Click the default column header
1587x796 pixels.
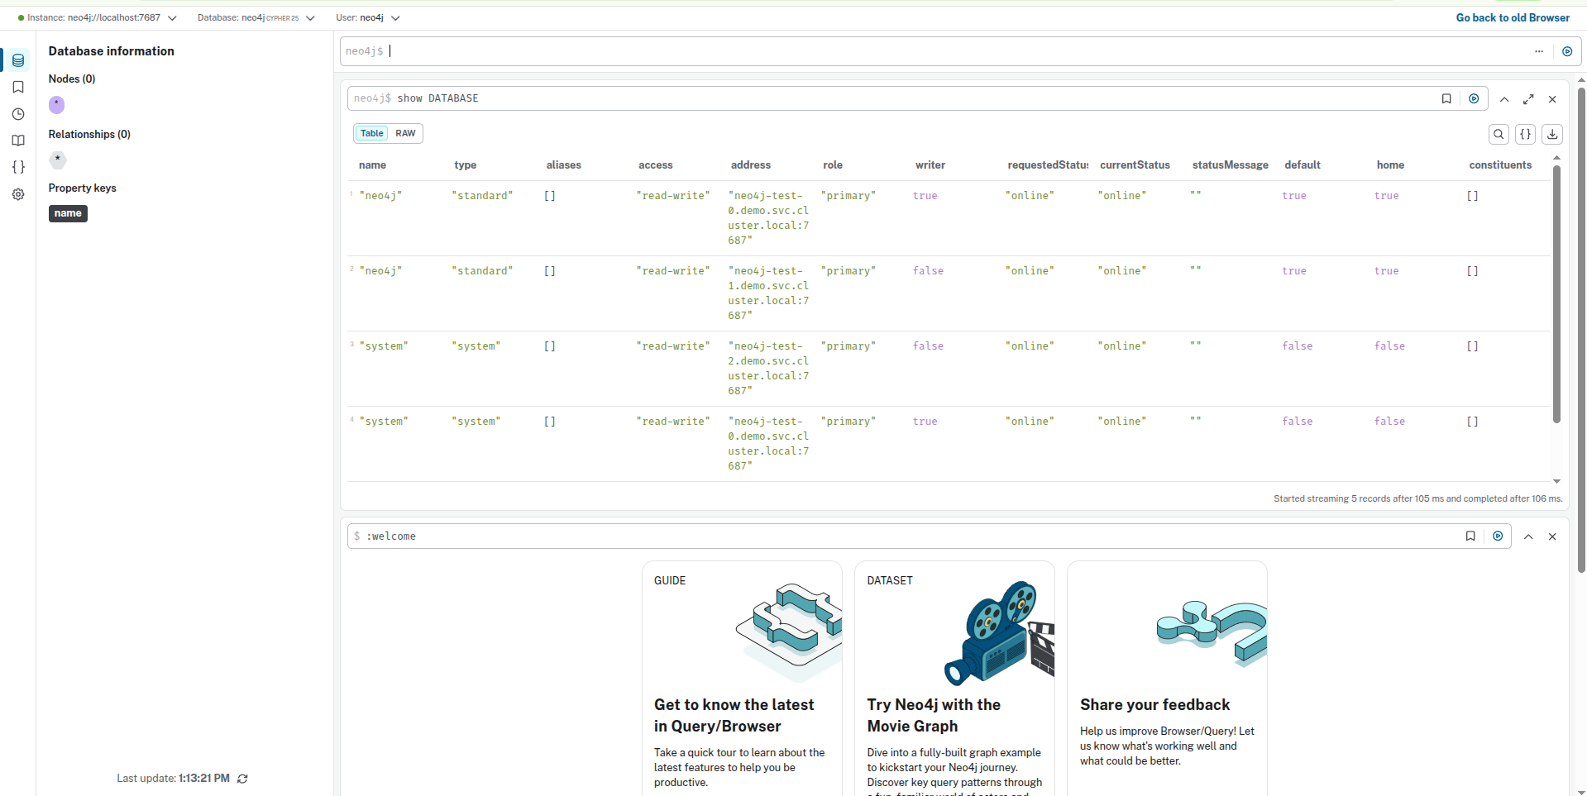point(1302,165)
